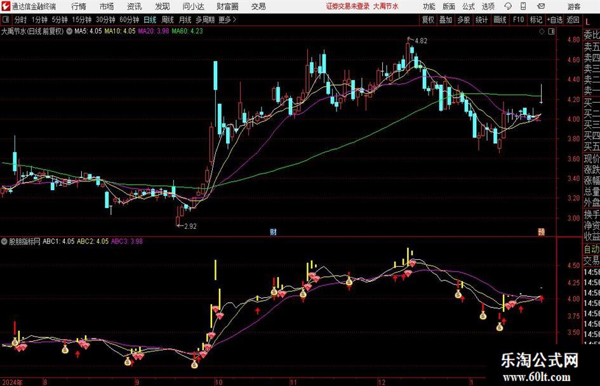Switch to the 1分钟 period
The height and width of the screenshot is (386, 600).
click(x=39, y=20)
